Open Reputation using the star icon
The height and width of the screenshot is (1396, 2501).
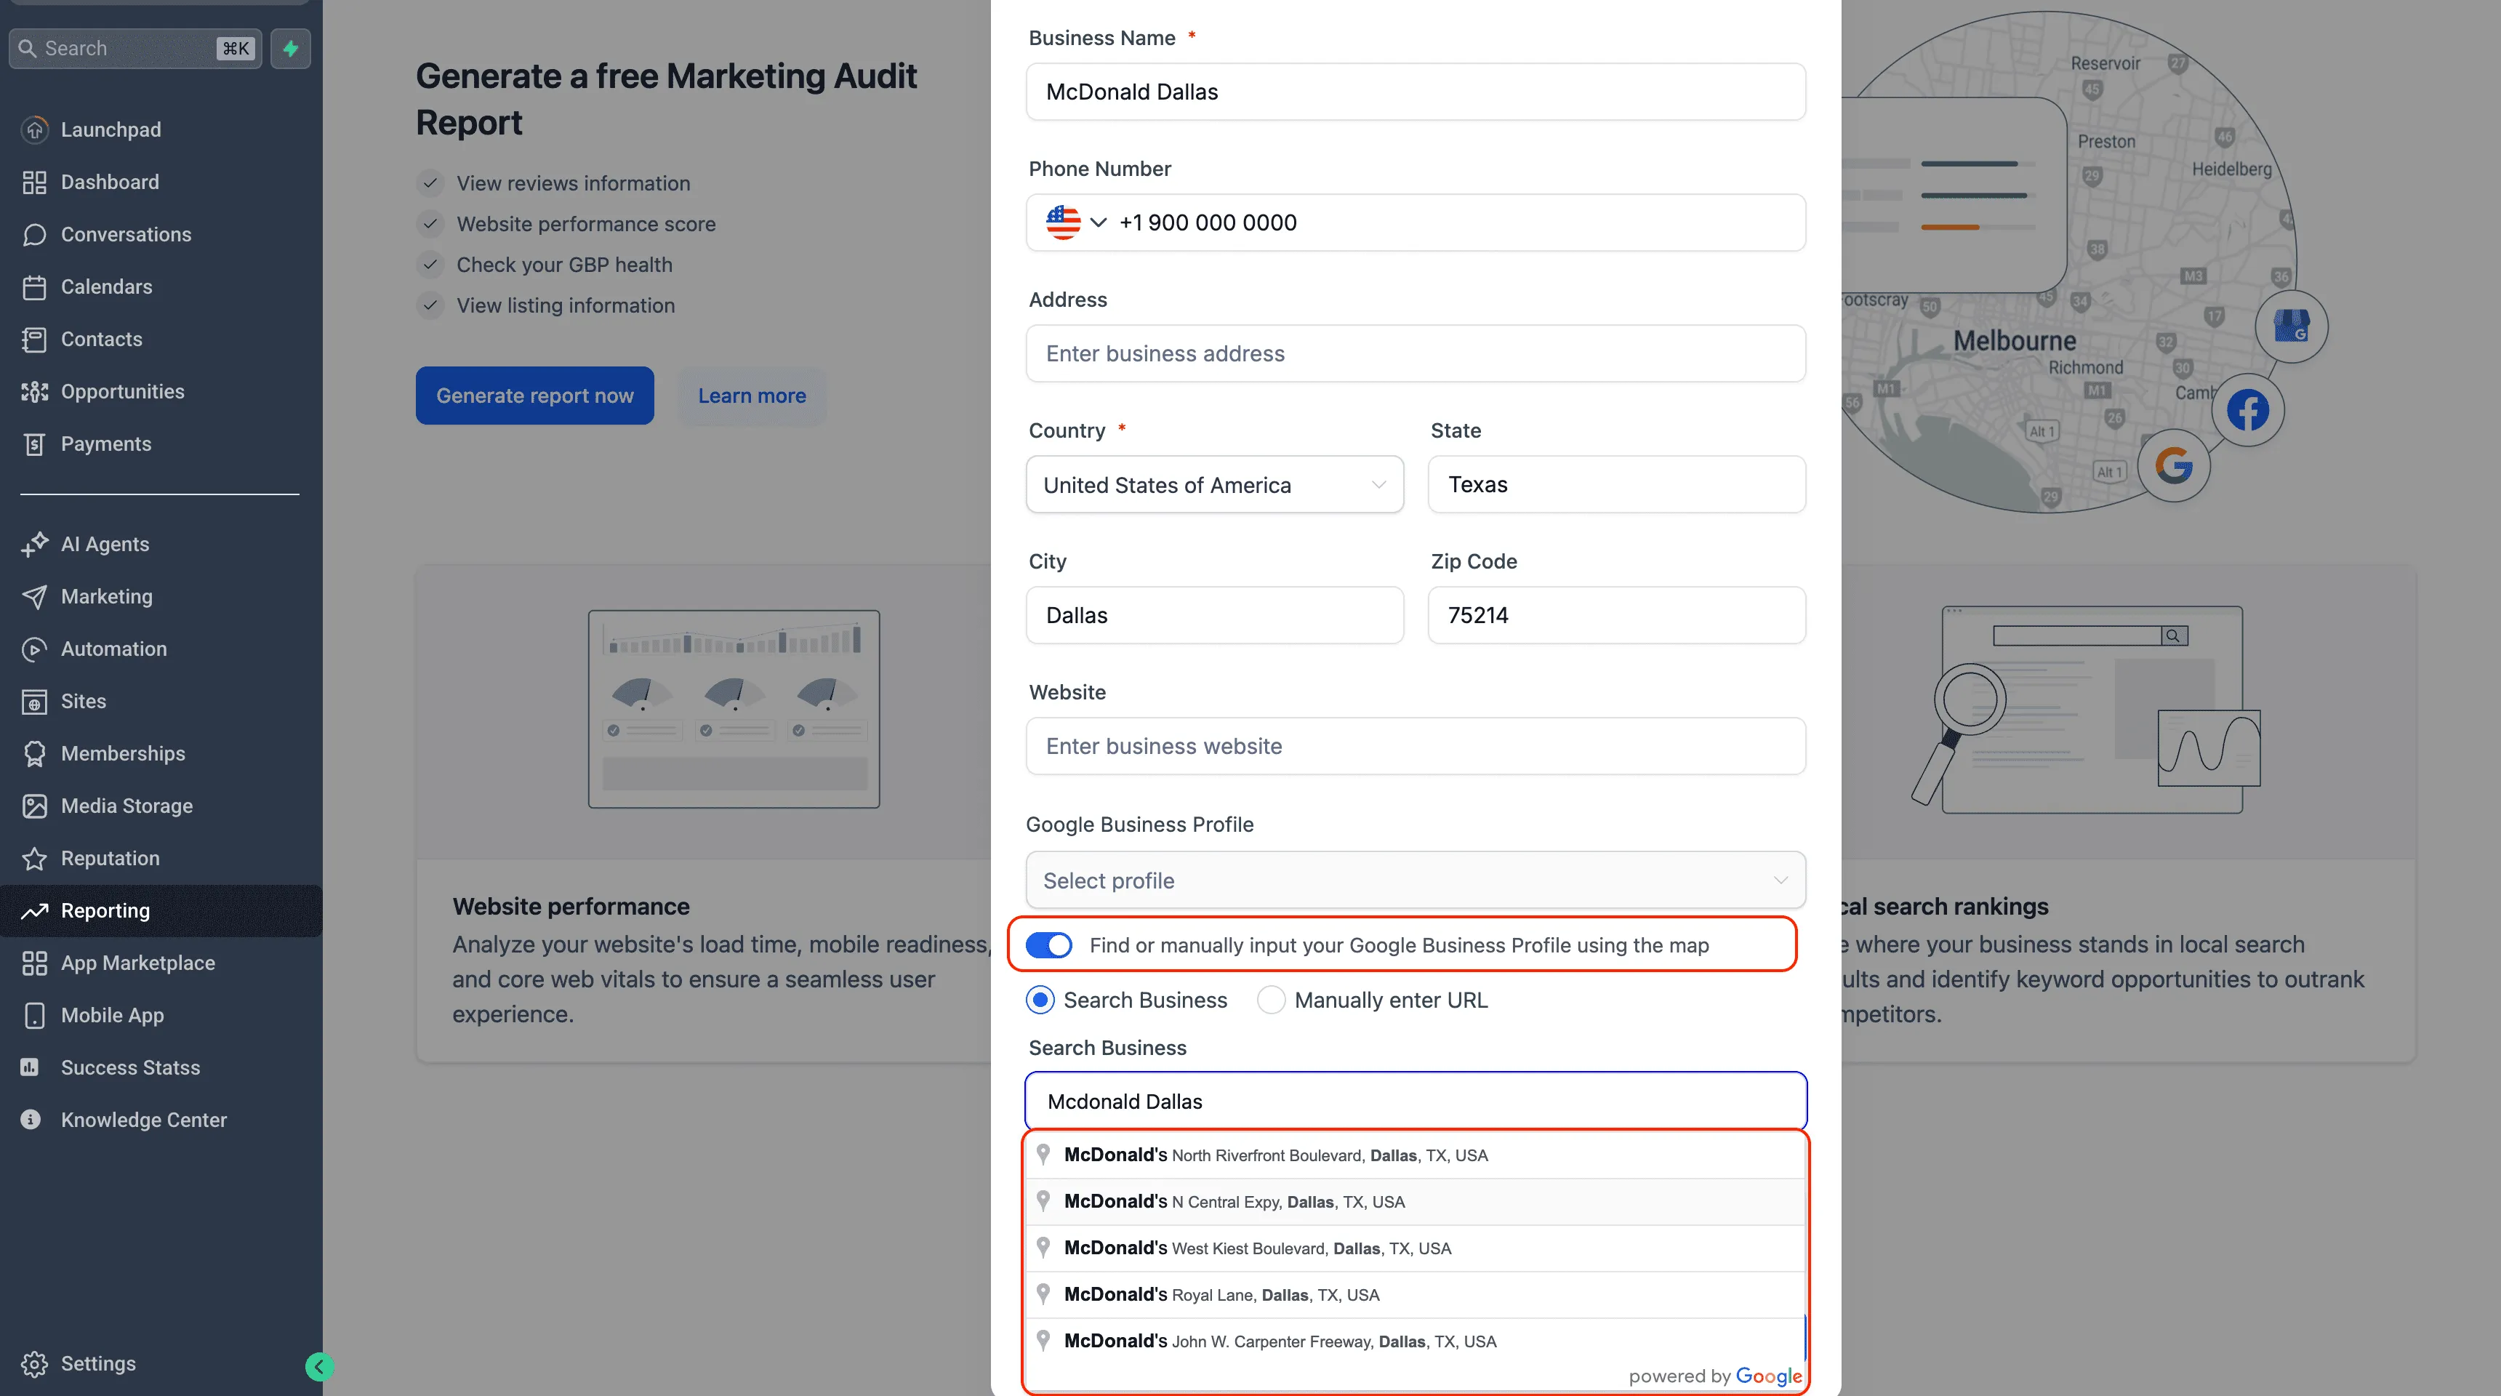pos(36,858)
